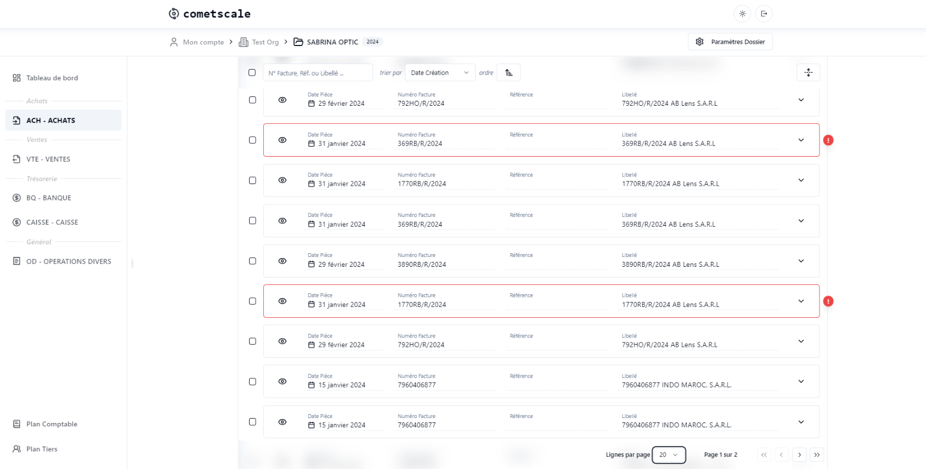
Task: Click the logout icon in header
Action: (x=764, y=14)
